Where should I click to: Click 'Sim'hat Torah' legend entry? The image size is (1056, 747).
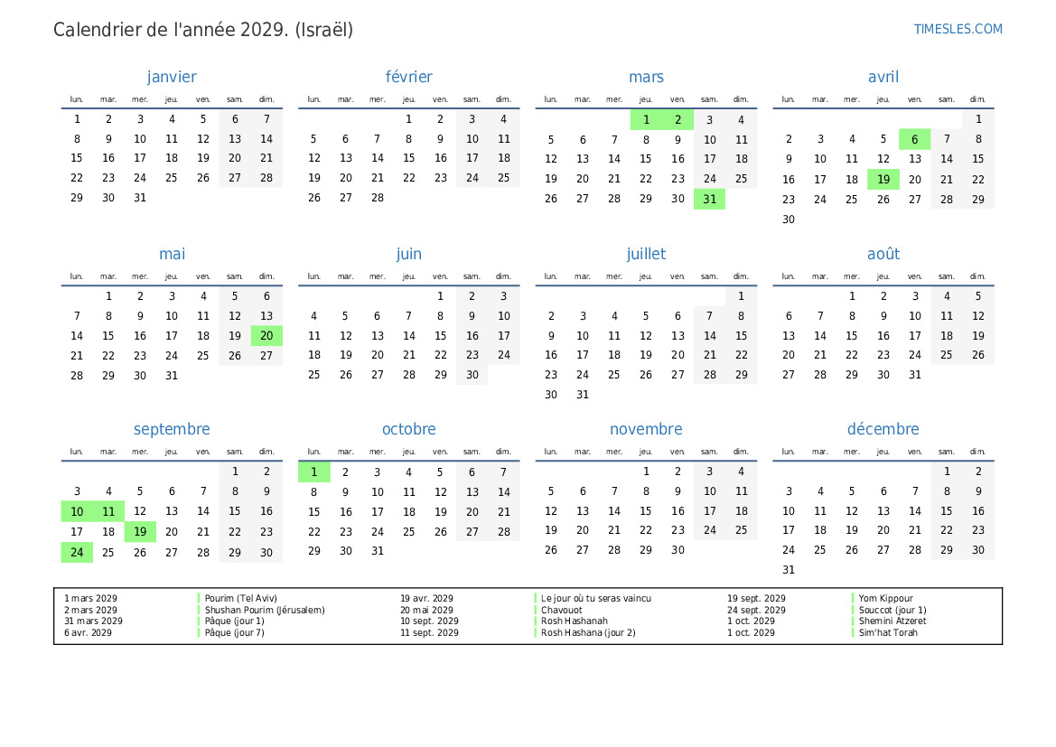click(x=888, y=632)
